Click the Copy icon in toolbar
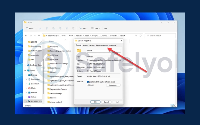The image size is (200, 125). (47, 28)
